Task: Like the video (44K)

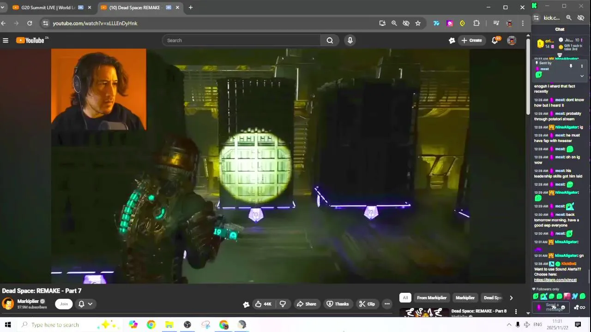Action: point(264,304)
